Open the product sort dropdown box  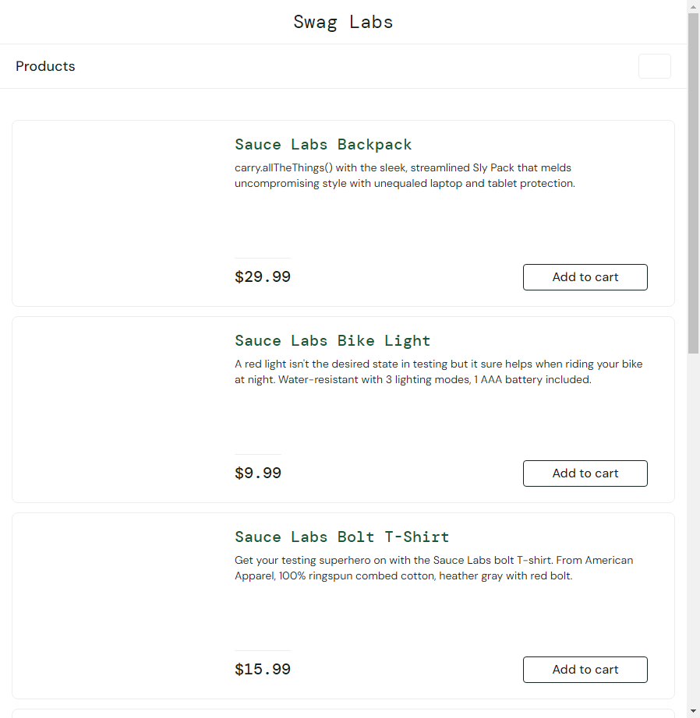(x=654, y=66)
